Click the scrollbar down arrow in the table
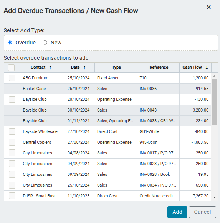 coord(214,197)
